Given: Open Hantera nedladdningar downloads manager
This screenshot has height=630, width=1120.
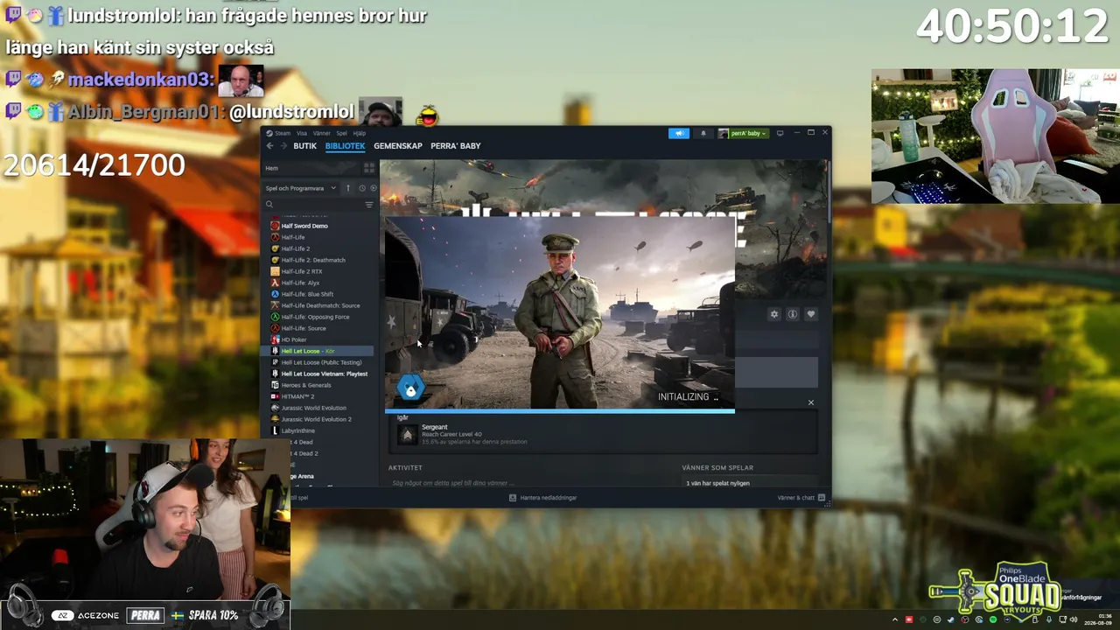Looking at the screenshot, I should tap(542, 498).
